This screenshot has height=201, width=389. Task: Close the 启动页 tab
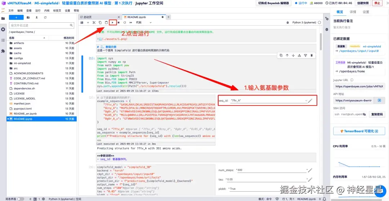pos(119,17)
